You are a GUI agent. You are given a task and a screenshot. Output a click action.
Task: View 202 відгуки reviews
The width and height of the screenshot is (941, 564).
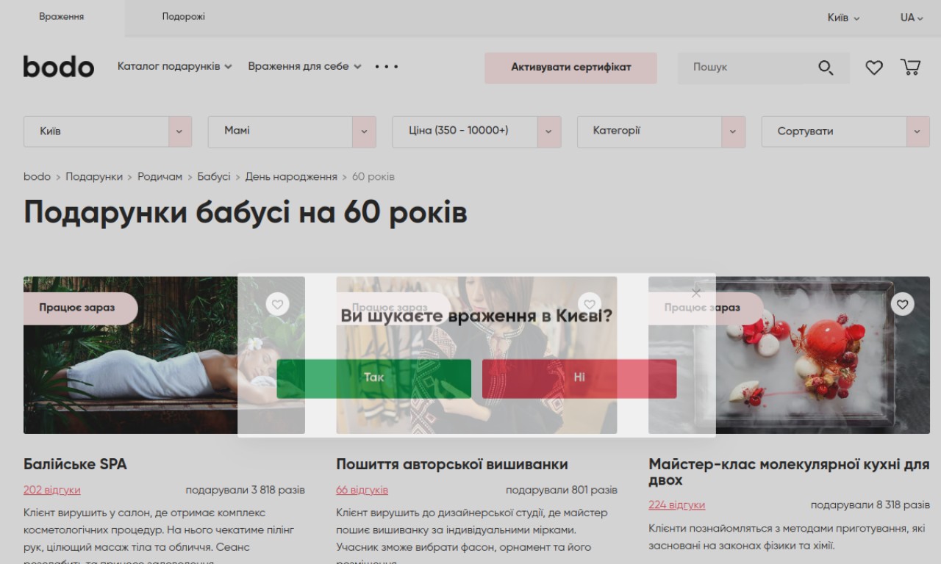tap(52, 490)
